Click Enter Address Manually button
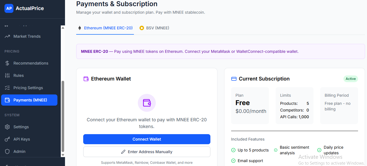 point(147,152)
